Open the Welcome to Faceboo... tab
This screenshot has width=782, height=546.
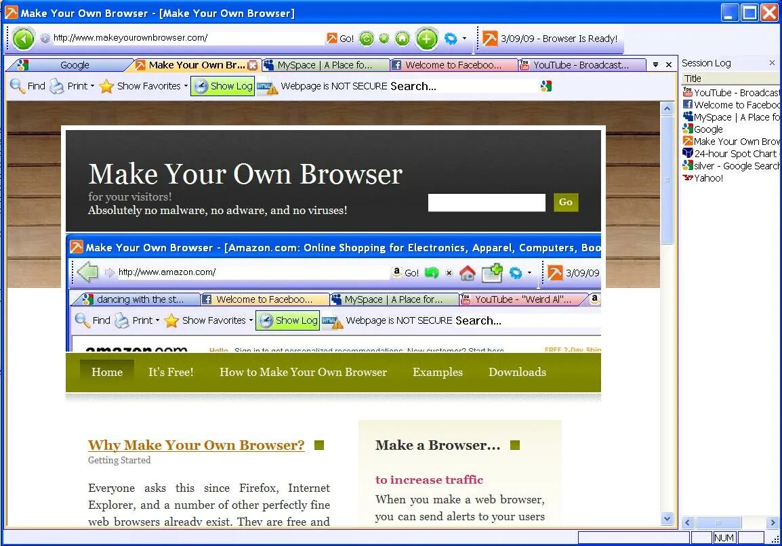tap(453, 65)
